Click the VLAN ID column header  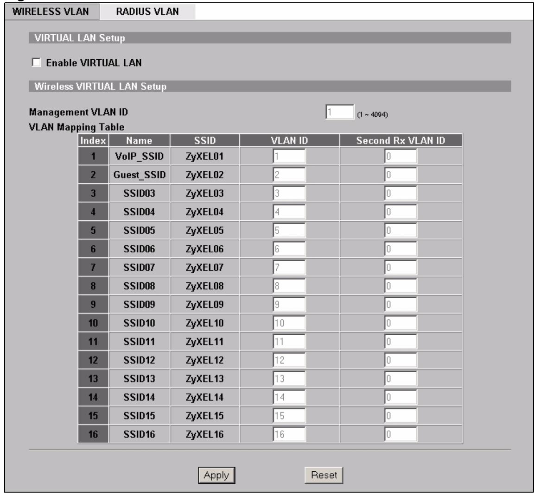(289, 140)
